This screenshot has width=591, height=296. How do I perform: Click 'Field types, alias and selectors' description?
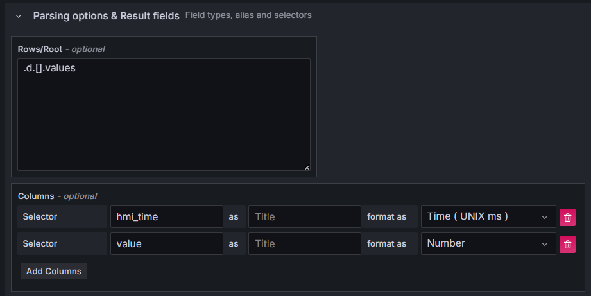(248, 15)
